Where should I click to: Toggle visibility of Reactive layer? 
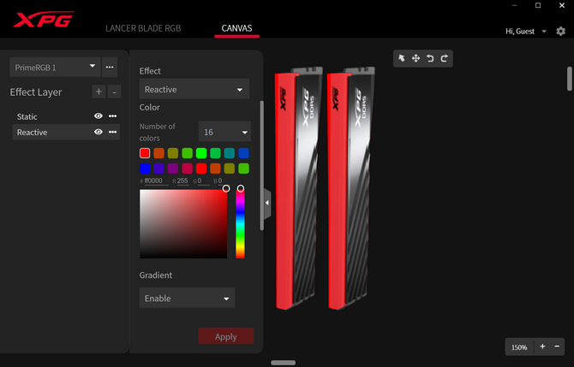[99, 132]
